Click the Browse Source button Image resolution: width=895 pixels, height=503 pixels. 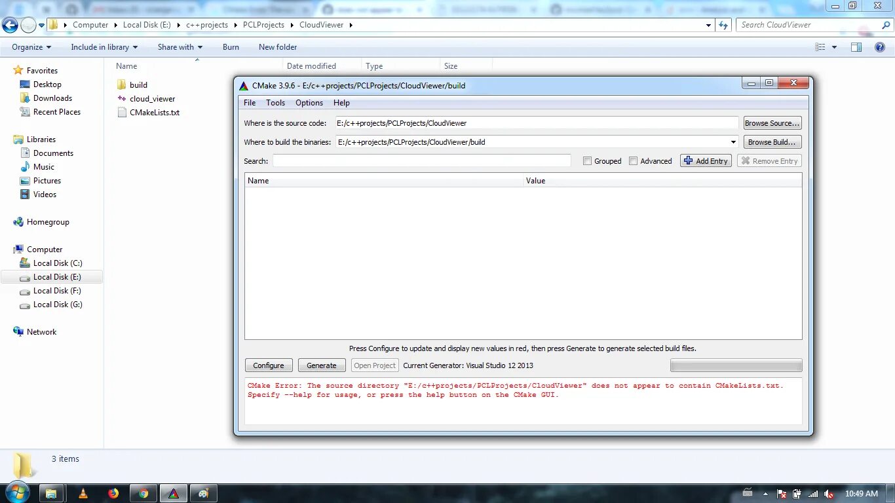pyautogui.click(x=772, y=123)
